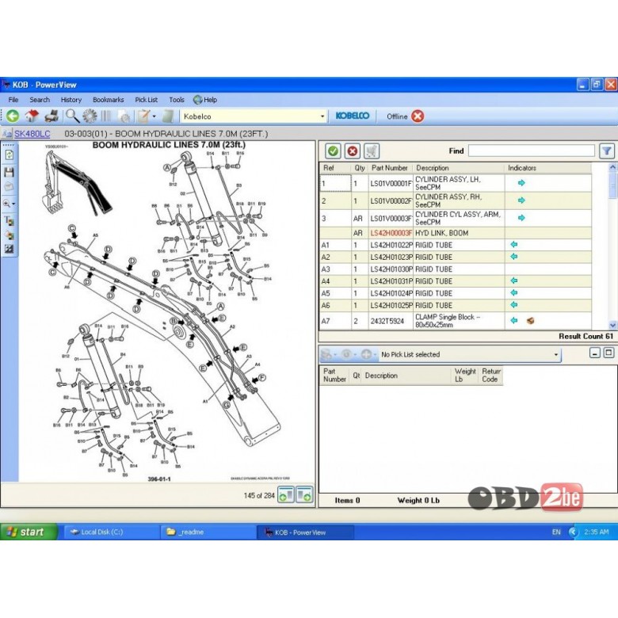
Task: Click the zoom magnifier in diagram sidebar
Action: click(x=6, y=204)
